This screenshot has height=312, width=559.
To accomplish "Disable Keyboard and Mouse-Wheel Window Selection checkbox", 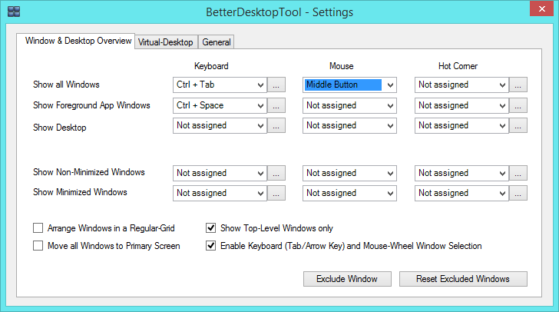I will pos(210,246).
